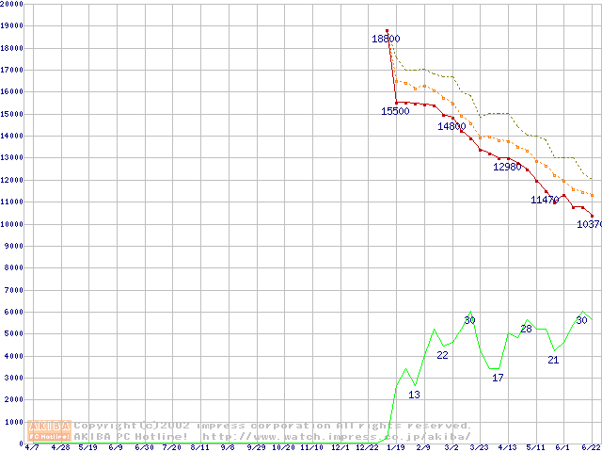Select the 4/7 date on the horizontal axis
This screenshot has width=602, height=452.
click(32, 447)
